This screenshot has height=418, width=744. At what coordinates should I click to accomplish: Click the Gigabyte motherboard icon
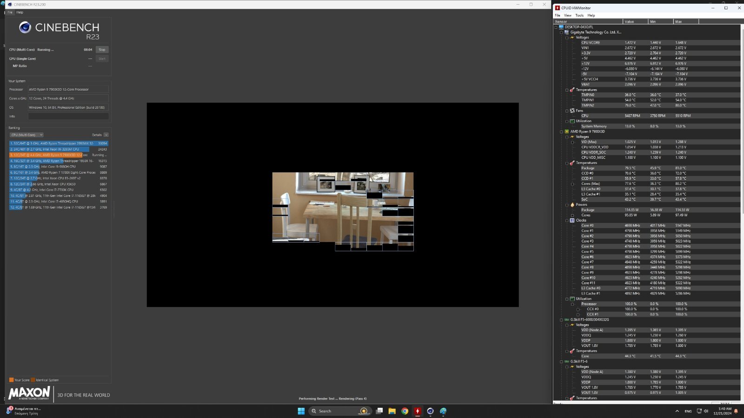point(567,32)
